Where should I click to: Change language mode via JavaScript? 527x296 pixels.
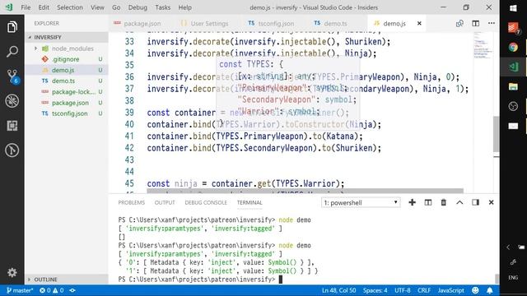(x=450, y=290)
